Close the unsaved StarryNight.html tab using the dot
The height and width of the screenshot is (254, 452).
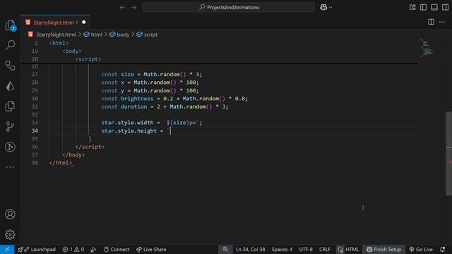tap(84, 22)
